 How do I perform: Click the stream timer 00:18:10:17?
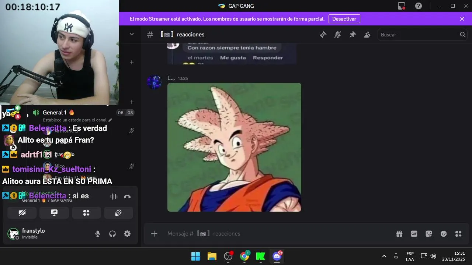[x=33, y=7]
